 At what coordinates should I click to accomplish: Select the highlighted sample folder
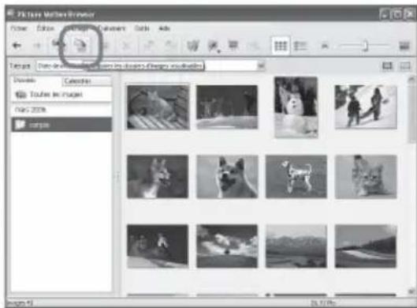coord(61,125)
